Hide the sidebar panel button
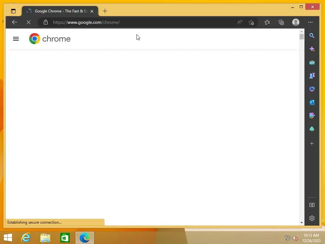 pyautogui.click(x=312, y=205)
